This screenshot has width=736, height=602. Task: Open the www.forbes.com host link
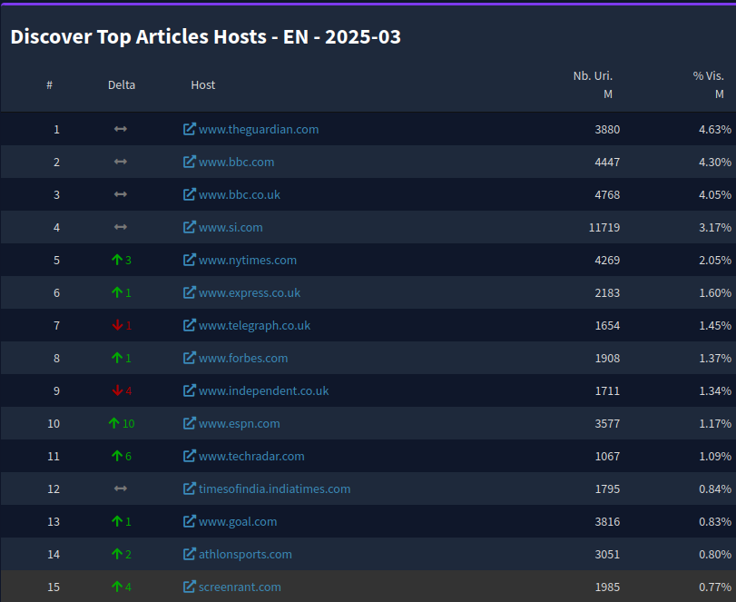(243, 358)
